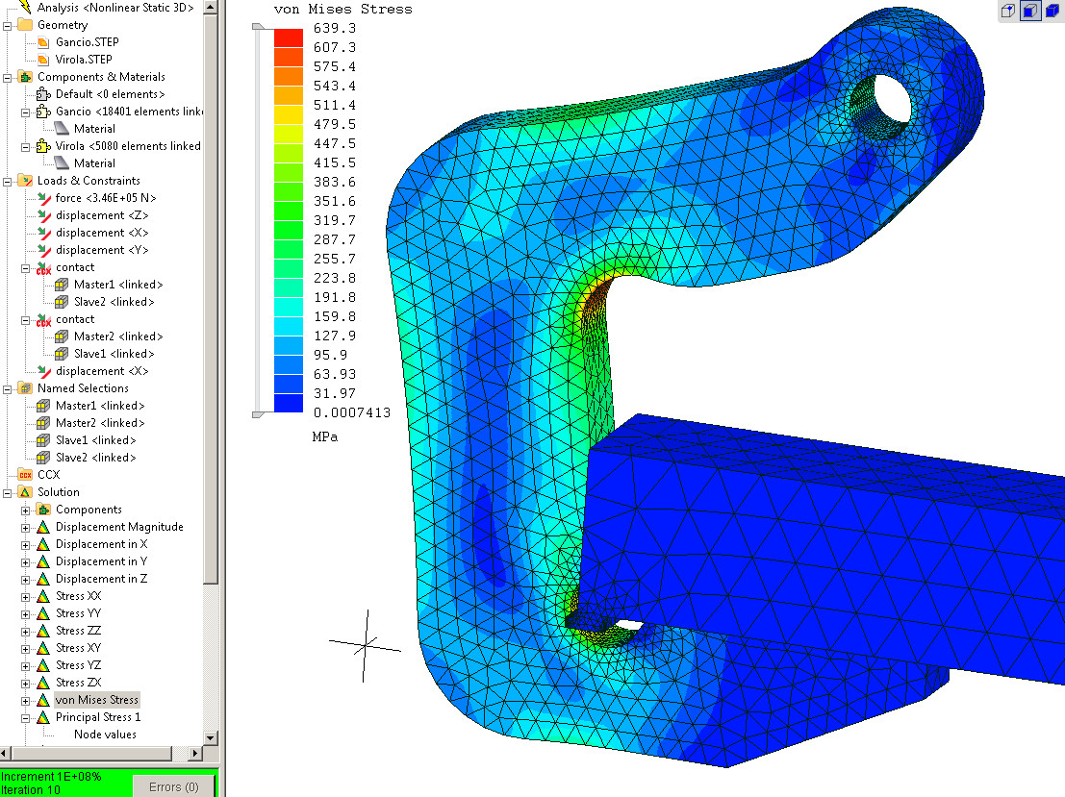This screenshot has width=1065, height=797.
Task: Click the Material icon under Virola
Action: pos(62,162)
